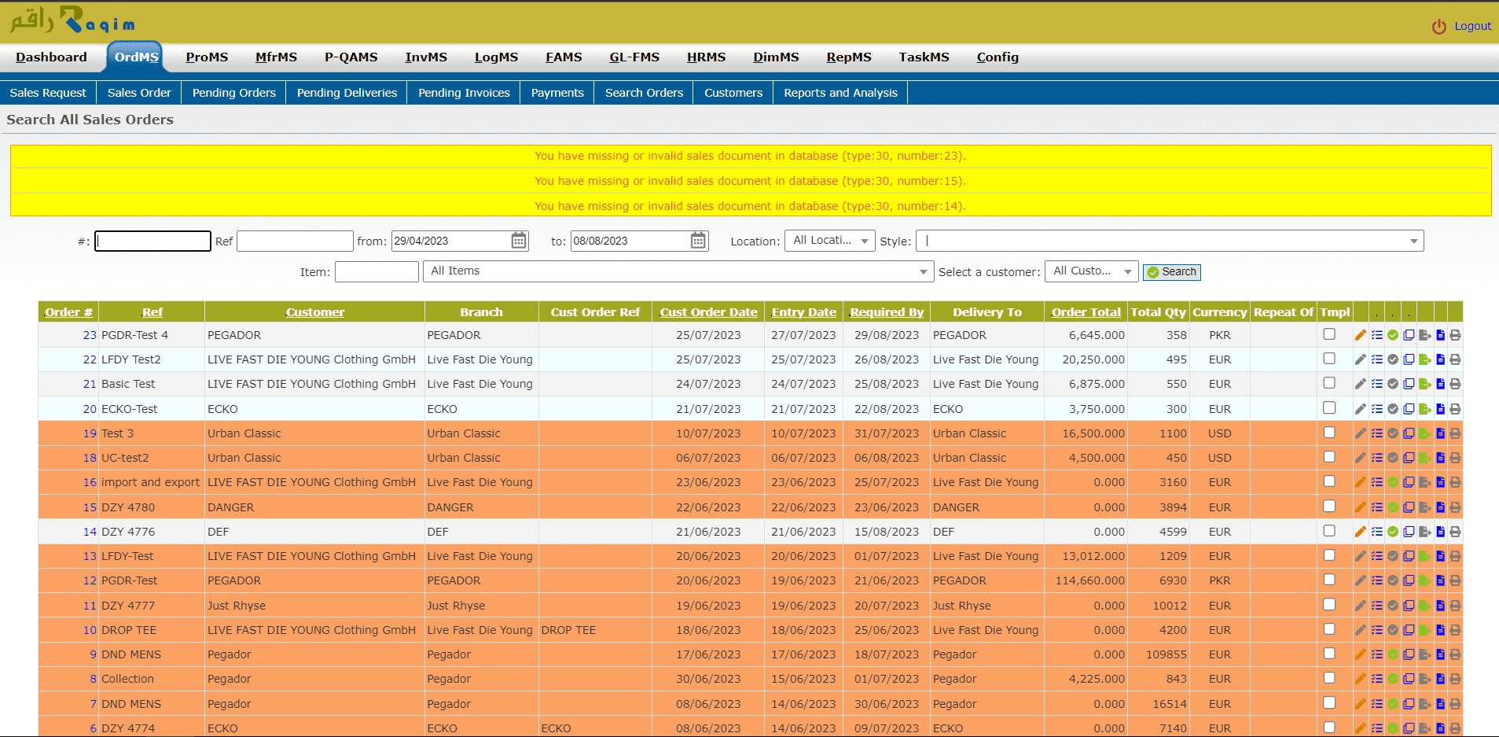Click the Ref input field
This screenshot has height=737, width=1499.
pyautogui.click(x=295, y=241)
